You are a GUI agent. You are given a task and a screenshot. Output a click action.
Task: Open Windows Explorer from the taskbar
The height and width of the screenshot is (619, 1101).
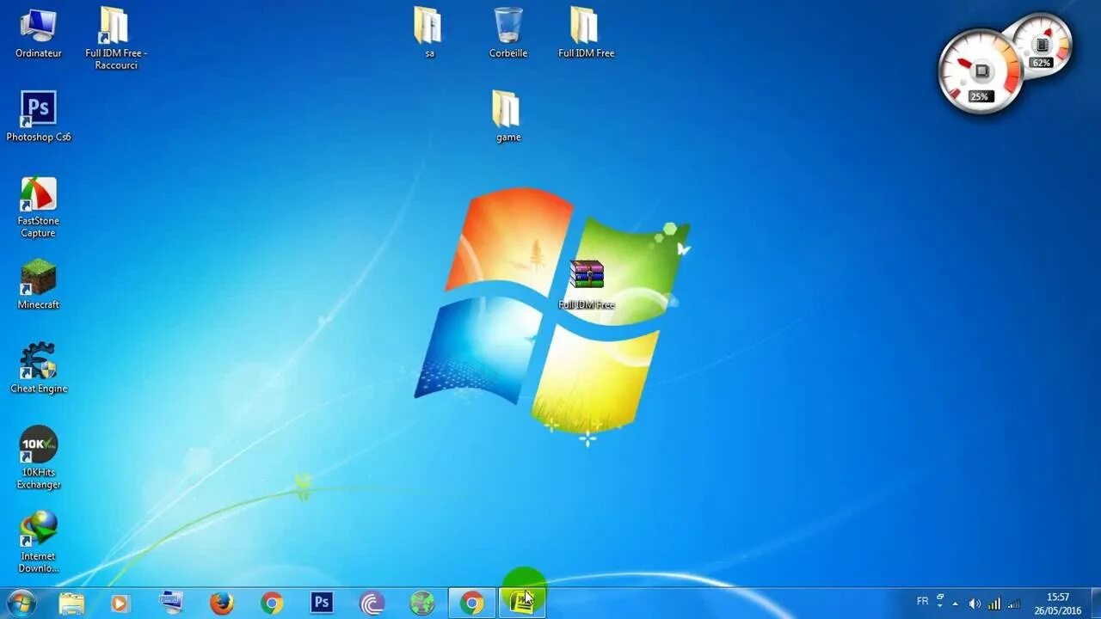point(71,604)
